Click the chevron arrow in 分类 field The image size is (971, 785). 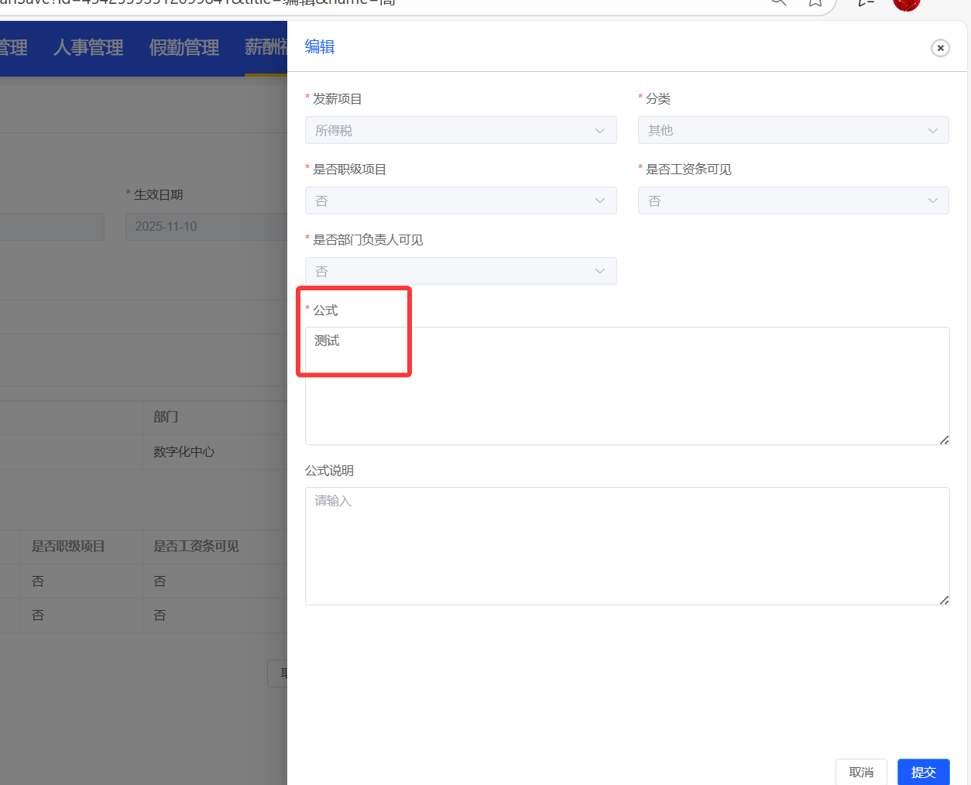pos(932,131)
